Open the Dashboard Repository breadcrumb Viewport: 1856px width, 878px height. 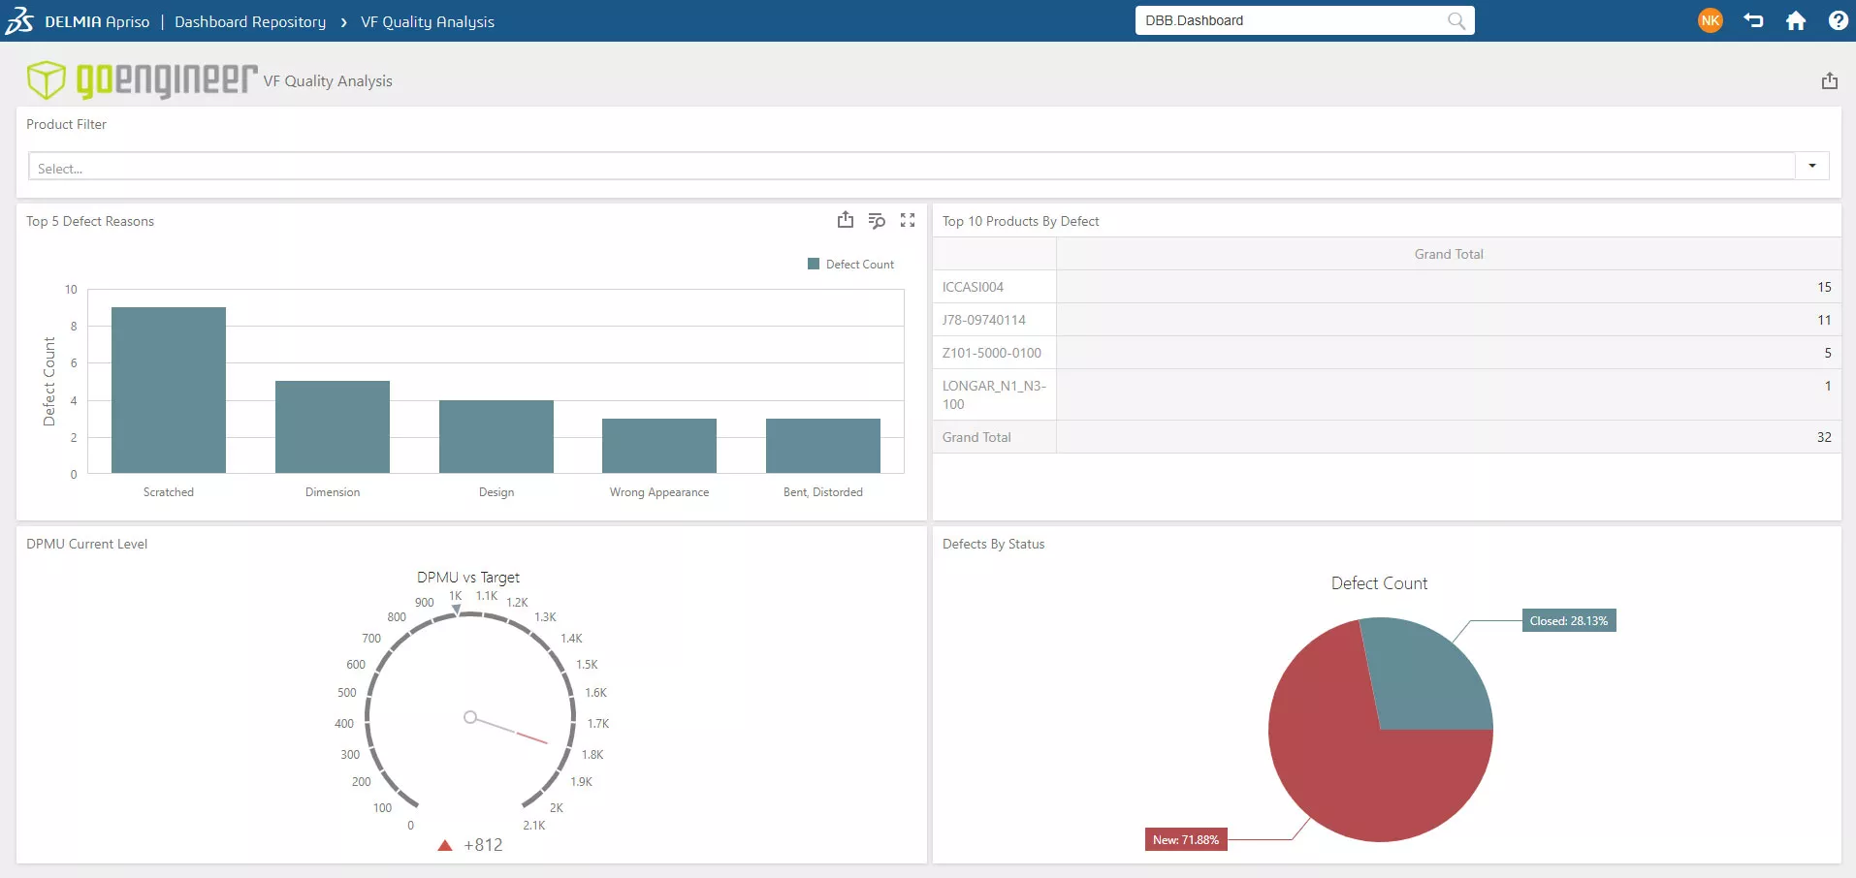click(250, 21)
